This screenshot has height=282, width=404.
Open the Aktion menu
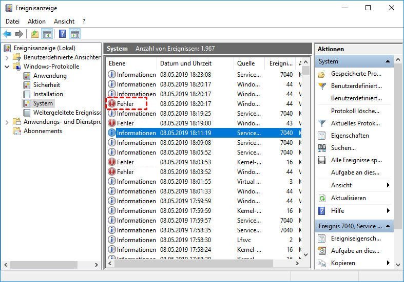point(36,21)
